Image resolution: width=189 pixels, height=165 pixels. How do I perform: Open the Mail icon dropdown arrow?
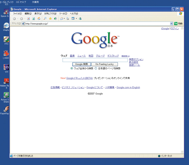tap(64, 19)
